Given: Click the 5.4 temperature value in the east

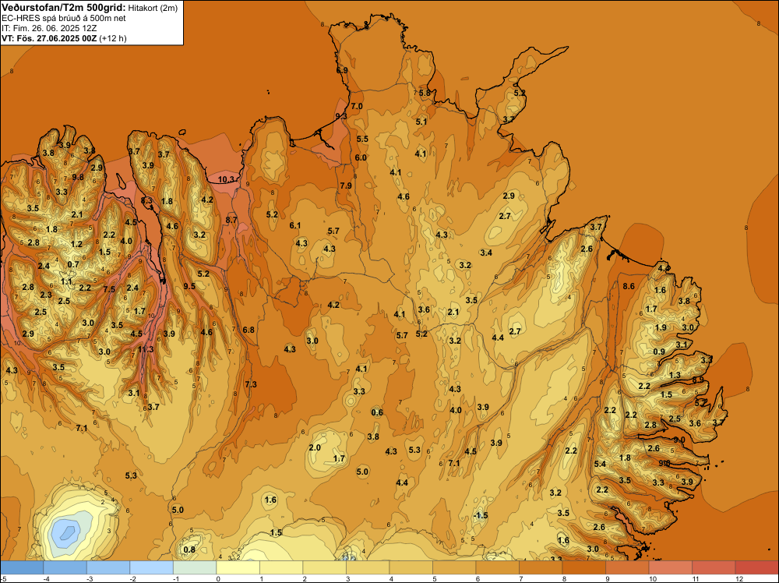Looking at the screenshot, I should [x=600, y=464].
